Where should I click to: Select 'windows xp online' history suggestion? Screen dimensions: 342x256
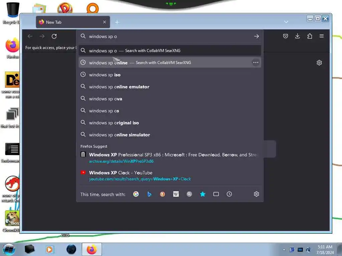(170, 62)
